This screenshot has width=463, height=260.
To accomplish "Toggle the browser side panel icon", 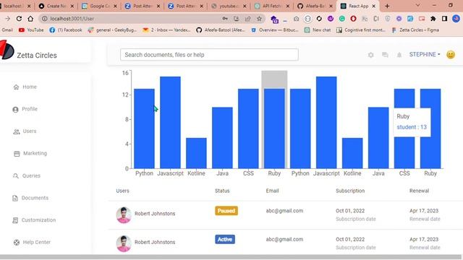I will click(x=444, y=19).
